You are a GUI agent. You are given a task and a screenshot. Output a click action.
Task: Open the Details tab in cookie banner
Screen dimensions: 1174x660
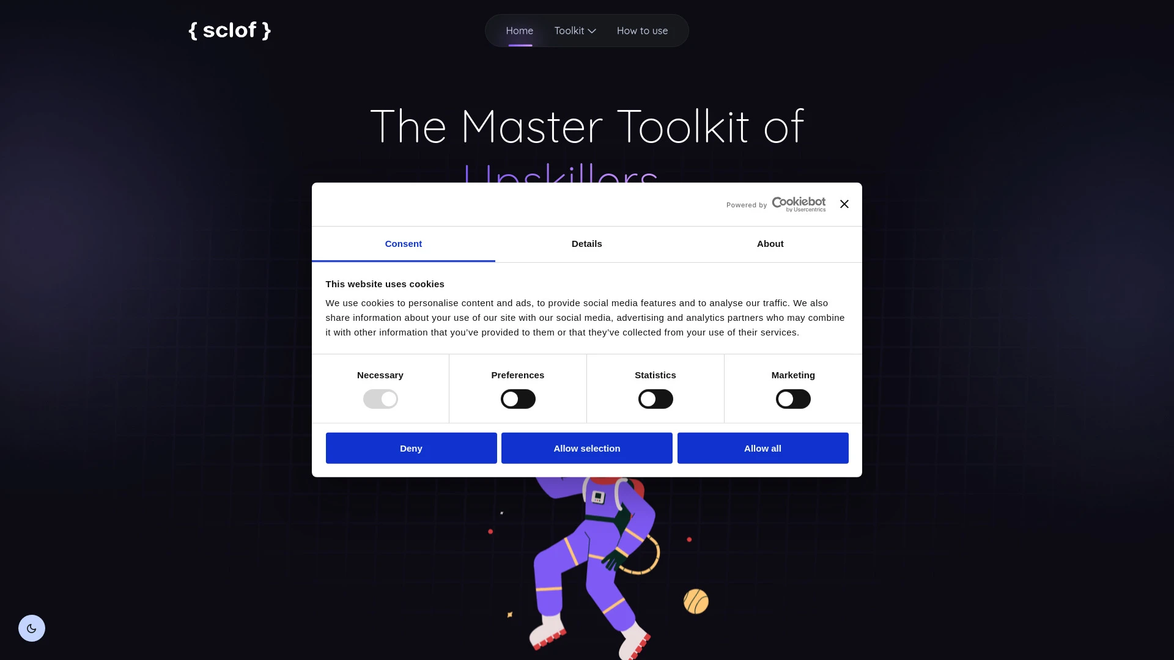pos(586,243)
